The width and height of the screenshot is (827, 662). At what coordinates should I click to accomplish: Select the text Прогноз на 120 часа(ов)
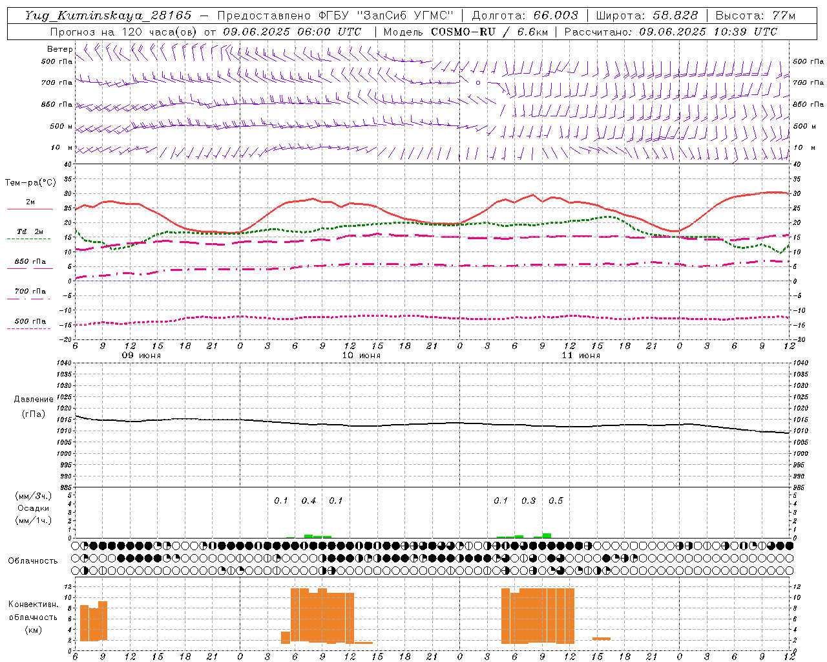coord(124,32)
